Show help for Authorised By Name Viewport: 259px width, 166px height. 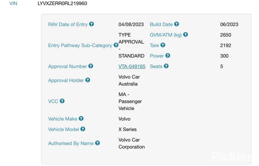(97, 143)
